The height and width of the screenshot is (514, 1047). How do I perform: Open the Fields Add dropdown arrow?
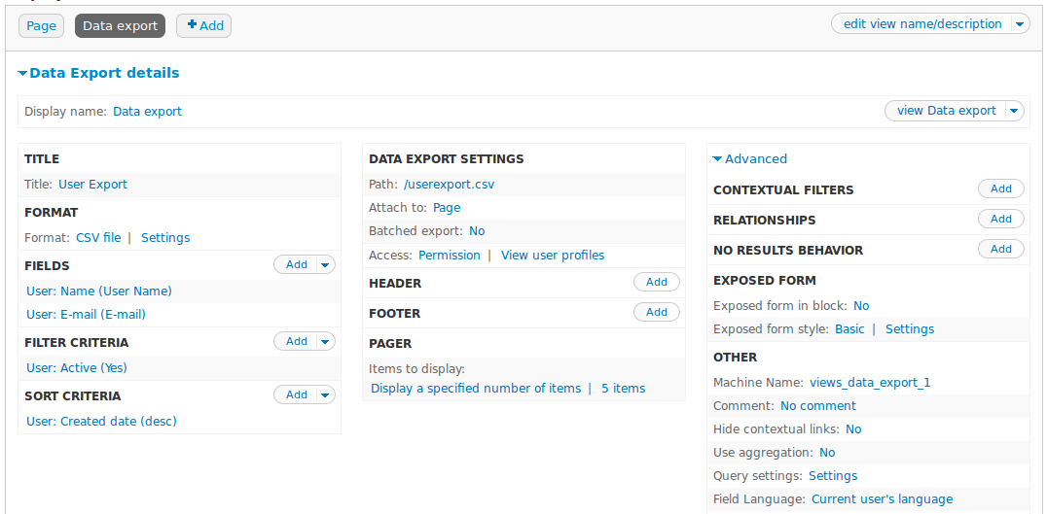click(326, 264)
